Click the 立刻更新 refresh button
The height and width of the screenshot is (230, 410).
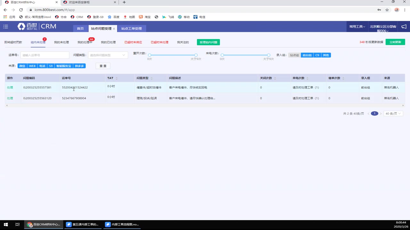(395, 42)
